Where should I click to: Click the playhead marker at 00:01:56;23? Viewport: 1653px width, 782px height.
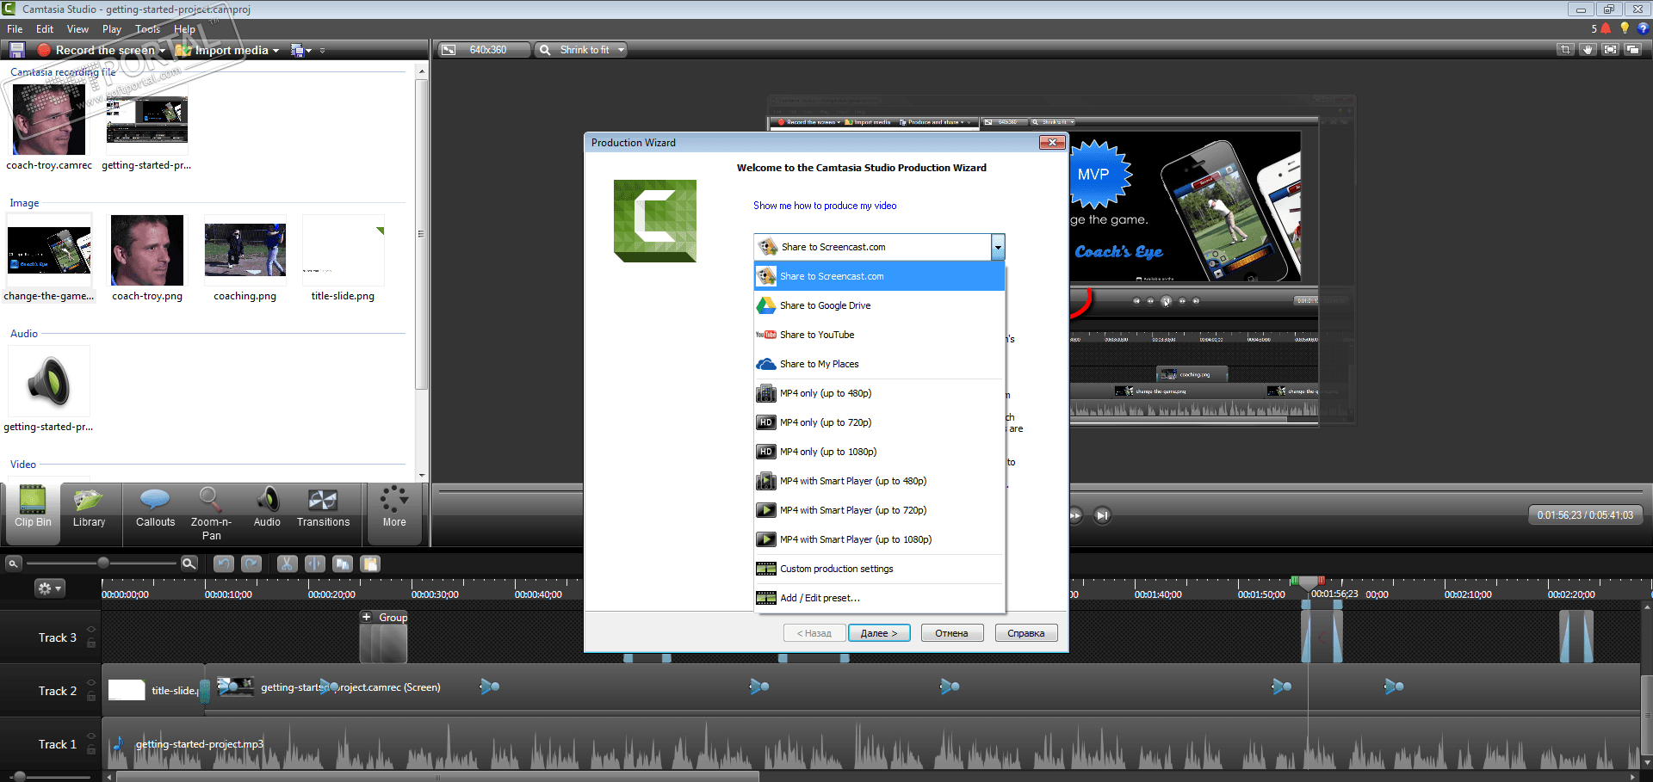point(1308,582)
